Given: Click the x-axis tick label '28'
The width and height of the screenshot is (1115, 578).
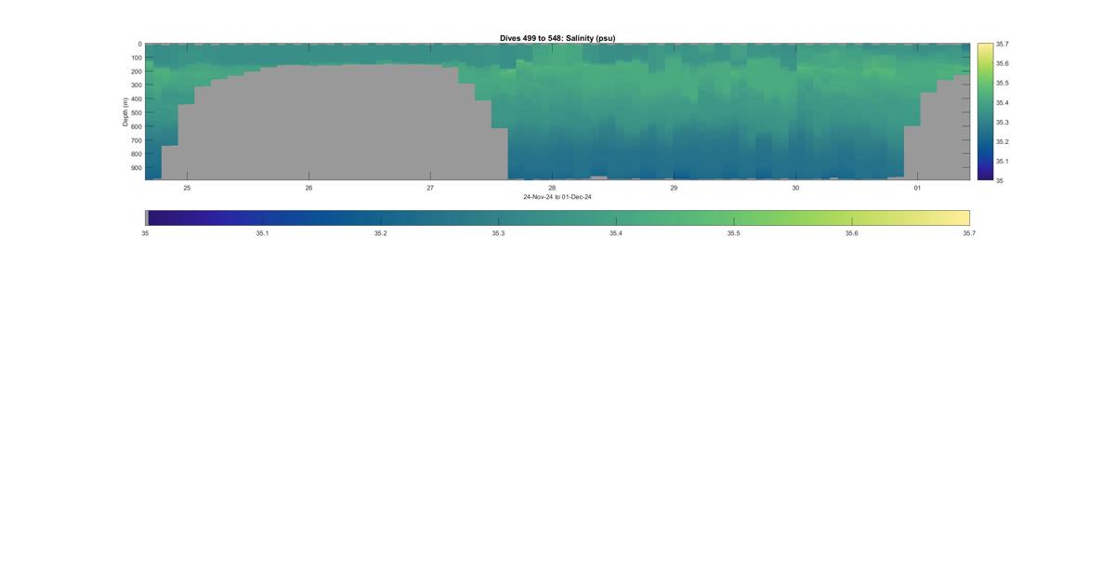Looking at the screenshot, I should point(552,188).
